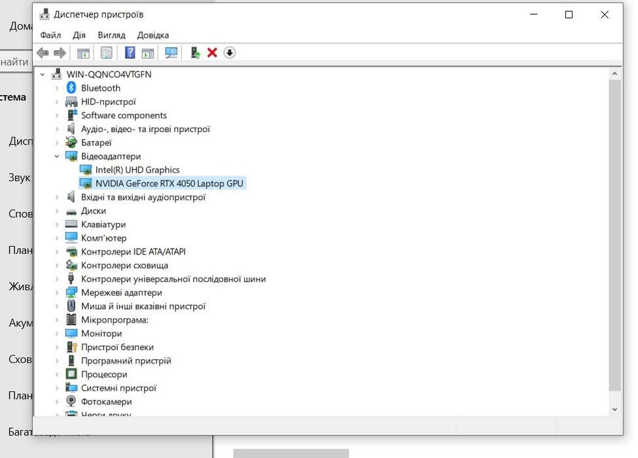This screenshot has height=458, width=638.
Task: Click the Процесори chip icon
Action: pos(71,374)
